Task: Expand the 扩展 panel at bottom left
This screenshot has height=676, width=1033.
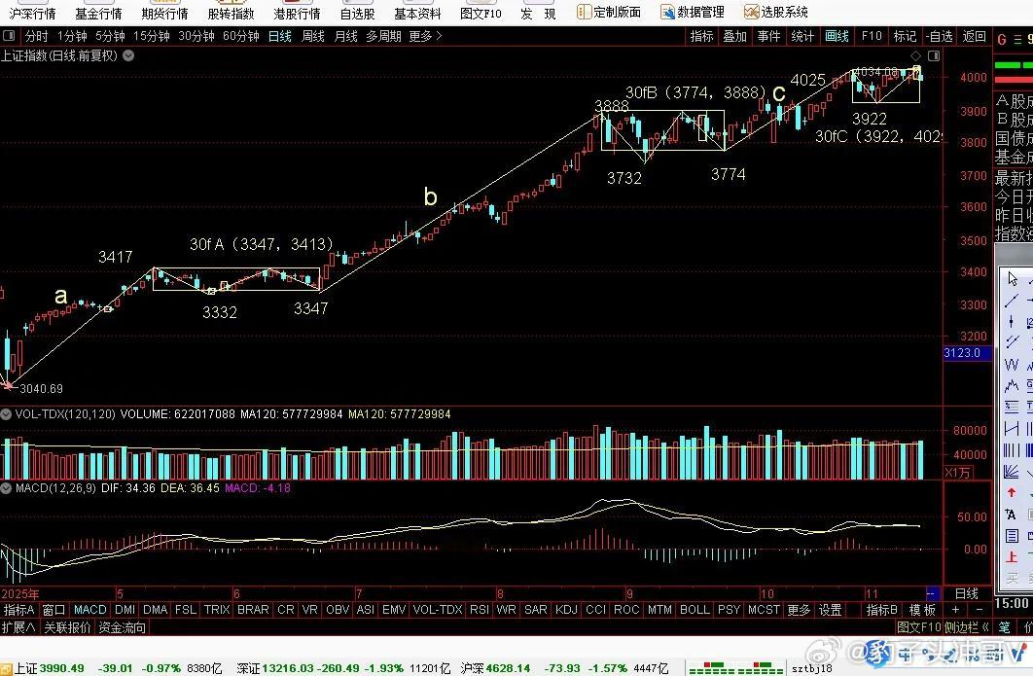Action: [17, 626]
